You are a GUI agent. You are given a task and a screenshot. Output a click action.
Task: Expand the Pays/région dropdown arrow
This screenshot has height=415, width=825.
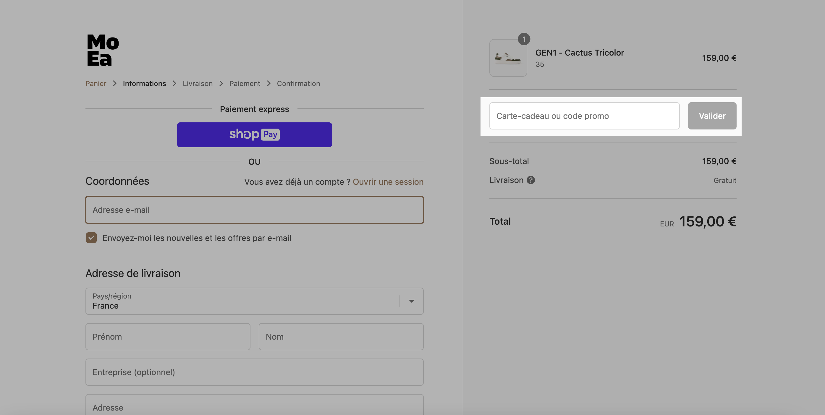click(412, 301)
